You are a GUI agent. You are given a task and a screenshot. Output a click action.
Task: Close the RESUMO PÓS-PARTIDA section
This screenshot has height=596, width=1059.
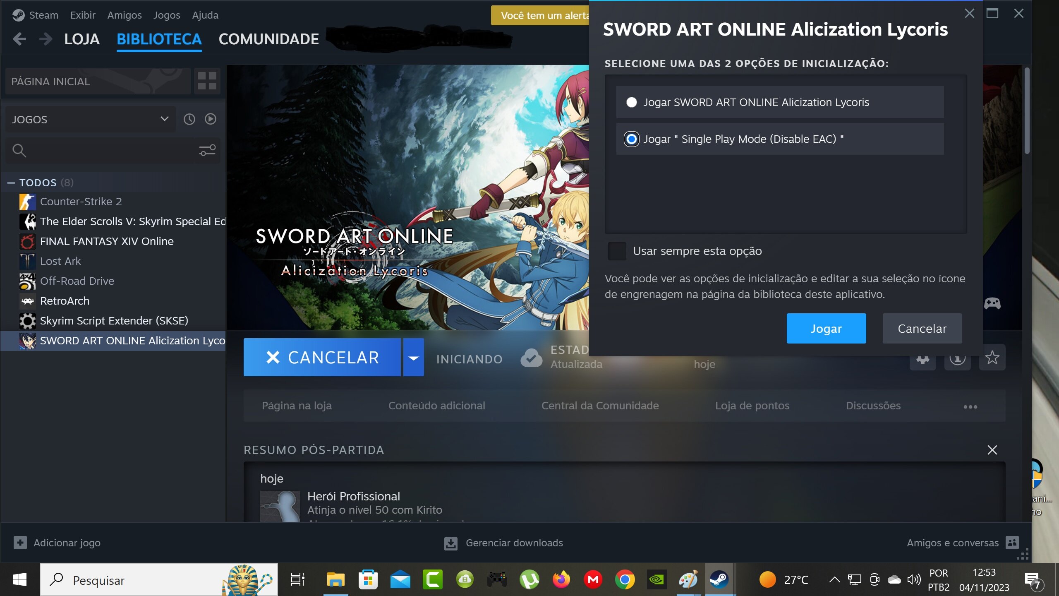(x=992, y=450)
